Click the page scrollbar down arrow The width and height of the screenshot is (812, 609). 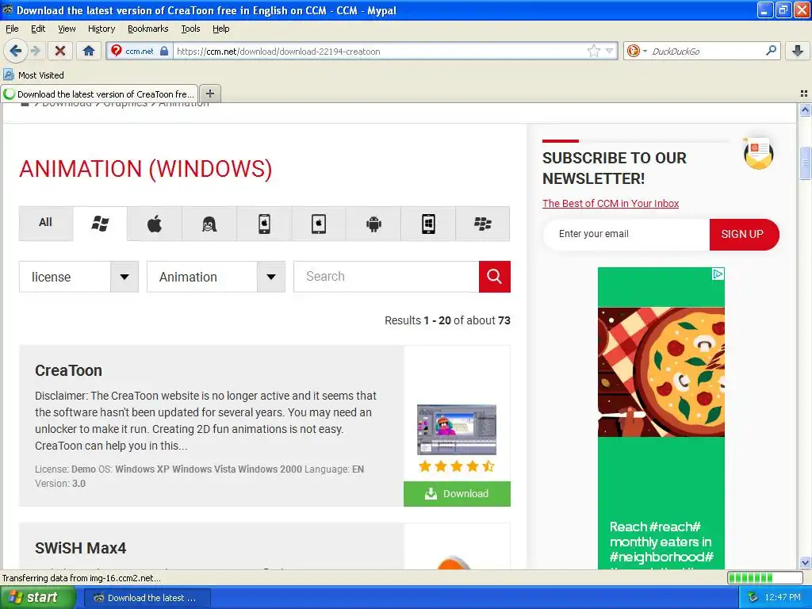coord(805,562)
